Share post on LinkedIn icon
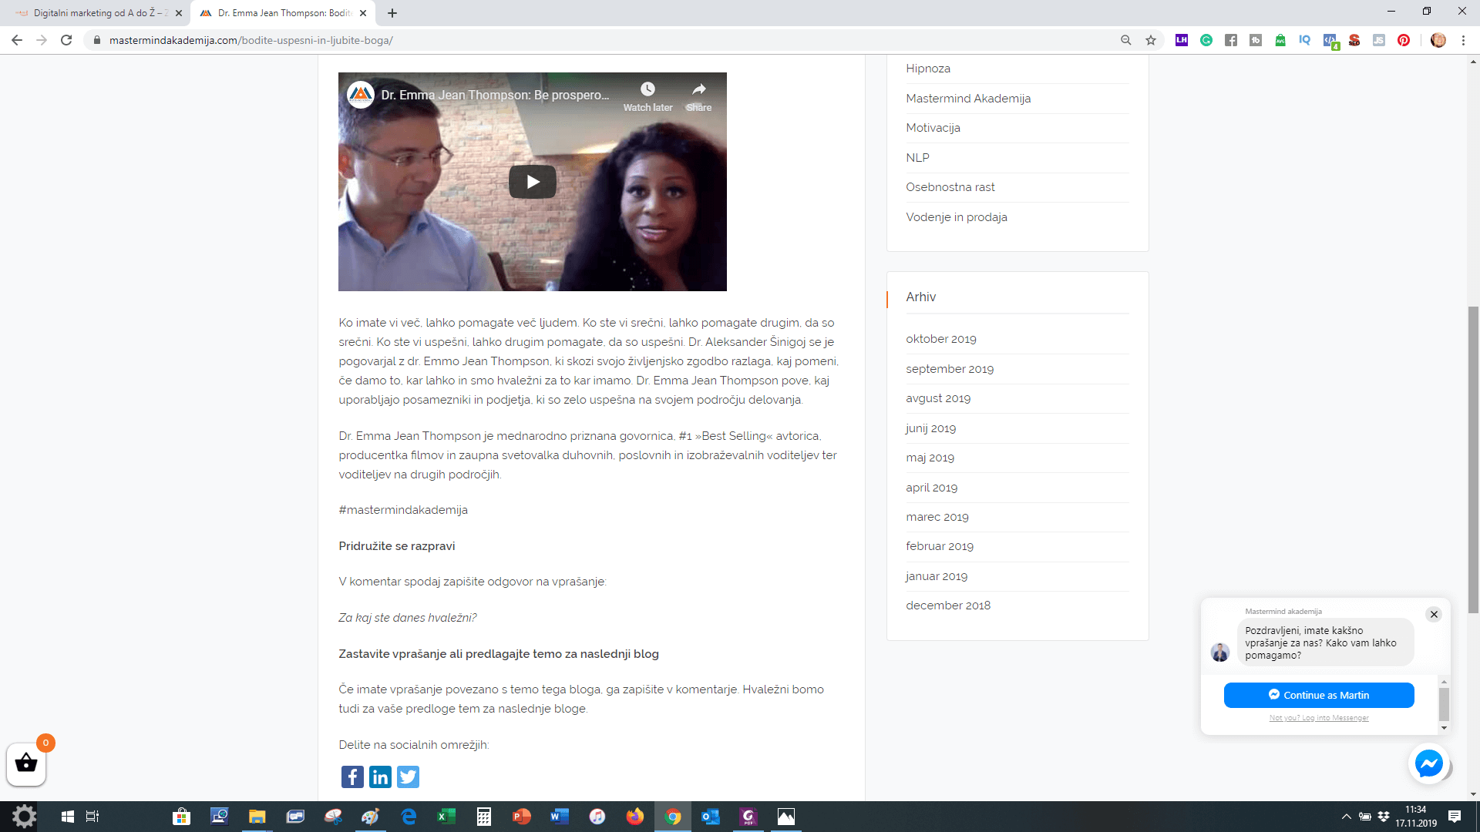The height and width of the screenshot is (832, 1480). pos(380,777)
